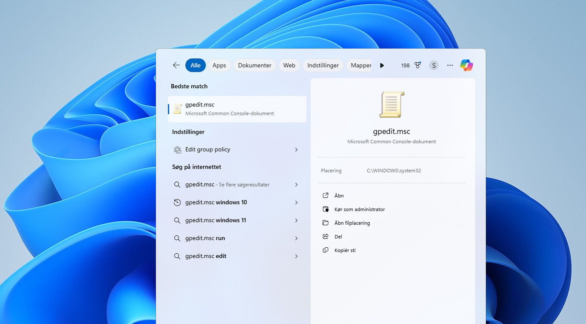The width and height of the screenshot is (586, 324).
Task: Open the S account avatar
Action: pyautogui.click(x=434, y=65)
